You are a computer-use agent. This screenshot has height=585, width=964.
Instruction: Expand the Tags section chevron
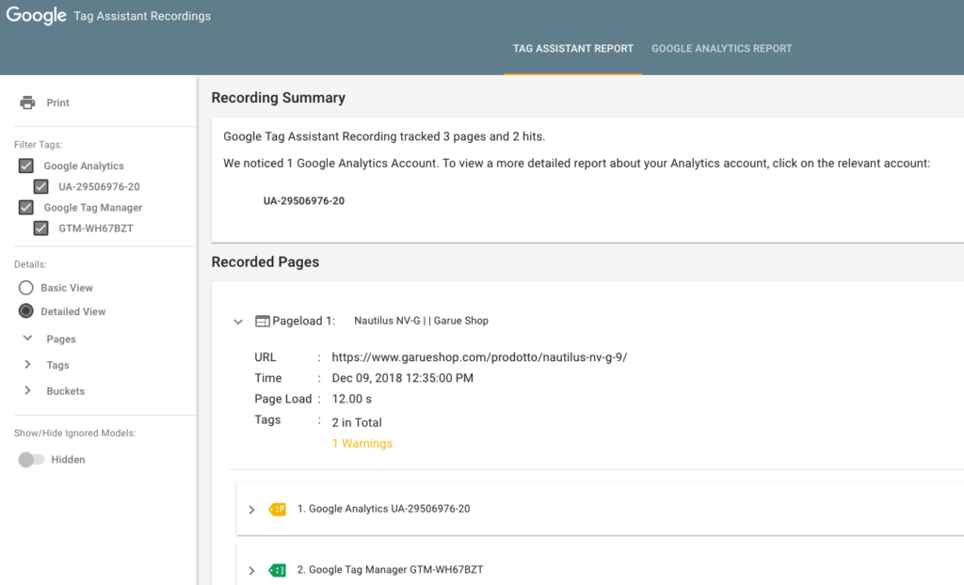point(27,364)
